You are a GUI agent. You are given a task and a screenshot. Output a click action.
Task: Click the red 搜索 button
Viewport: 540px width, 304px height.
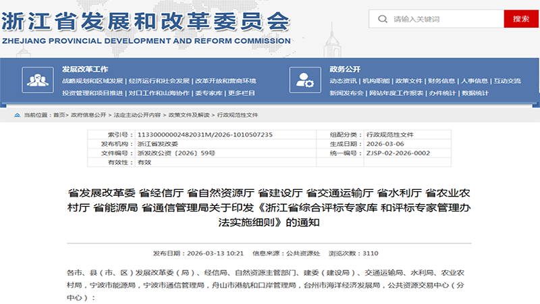[521, 19]
